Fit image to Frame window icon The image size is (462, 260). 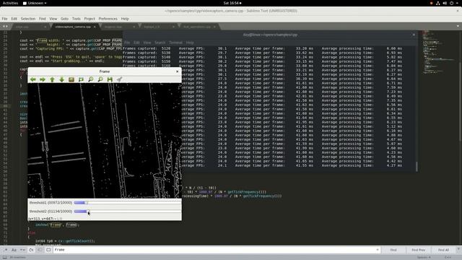tap(81, 79)
